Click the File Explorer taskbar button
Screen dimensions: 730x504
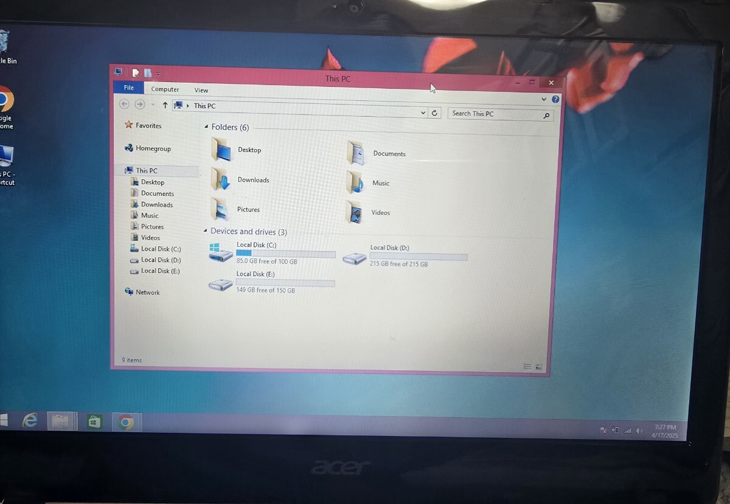point(60,421)
